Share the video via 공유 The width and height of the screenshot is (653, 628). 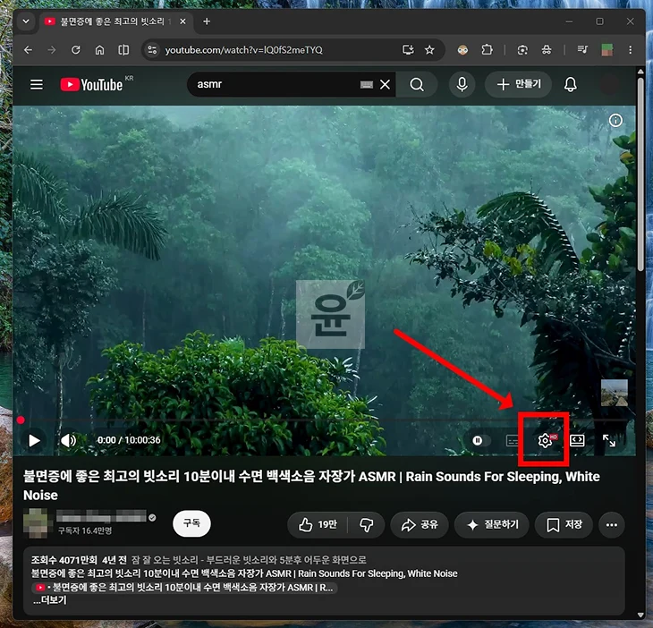[420, 525]
